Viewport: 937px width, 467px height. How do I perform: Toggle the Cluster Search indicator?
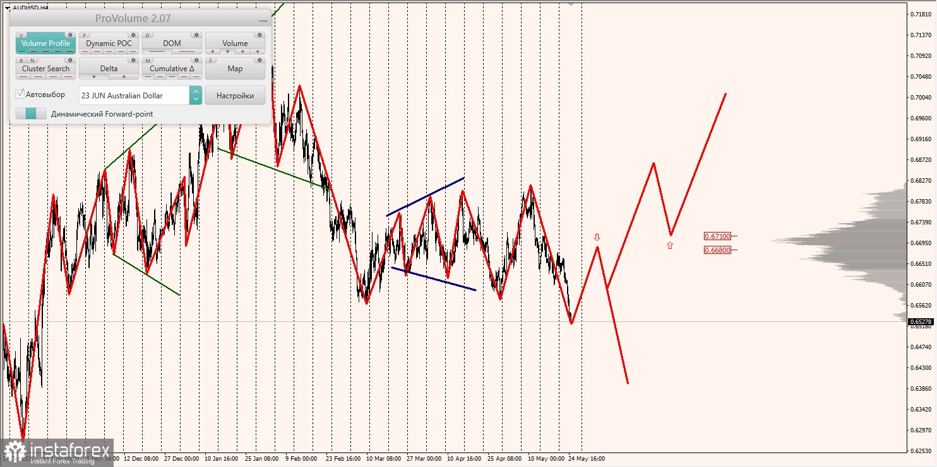coord(45,69)
